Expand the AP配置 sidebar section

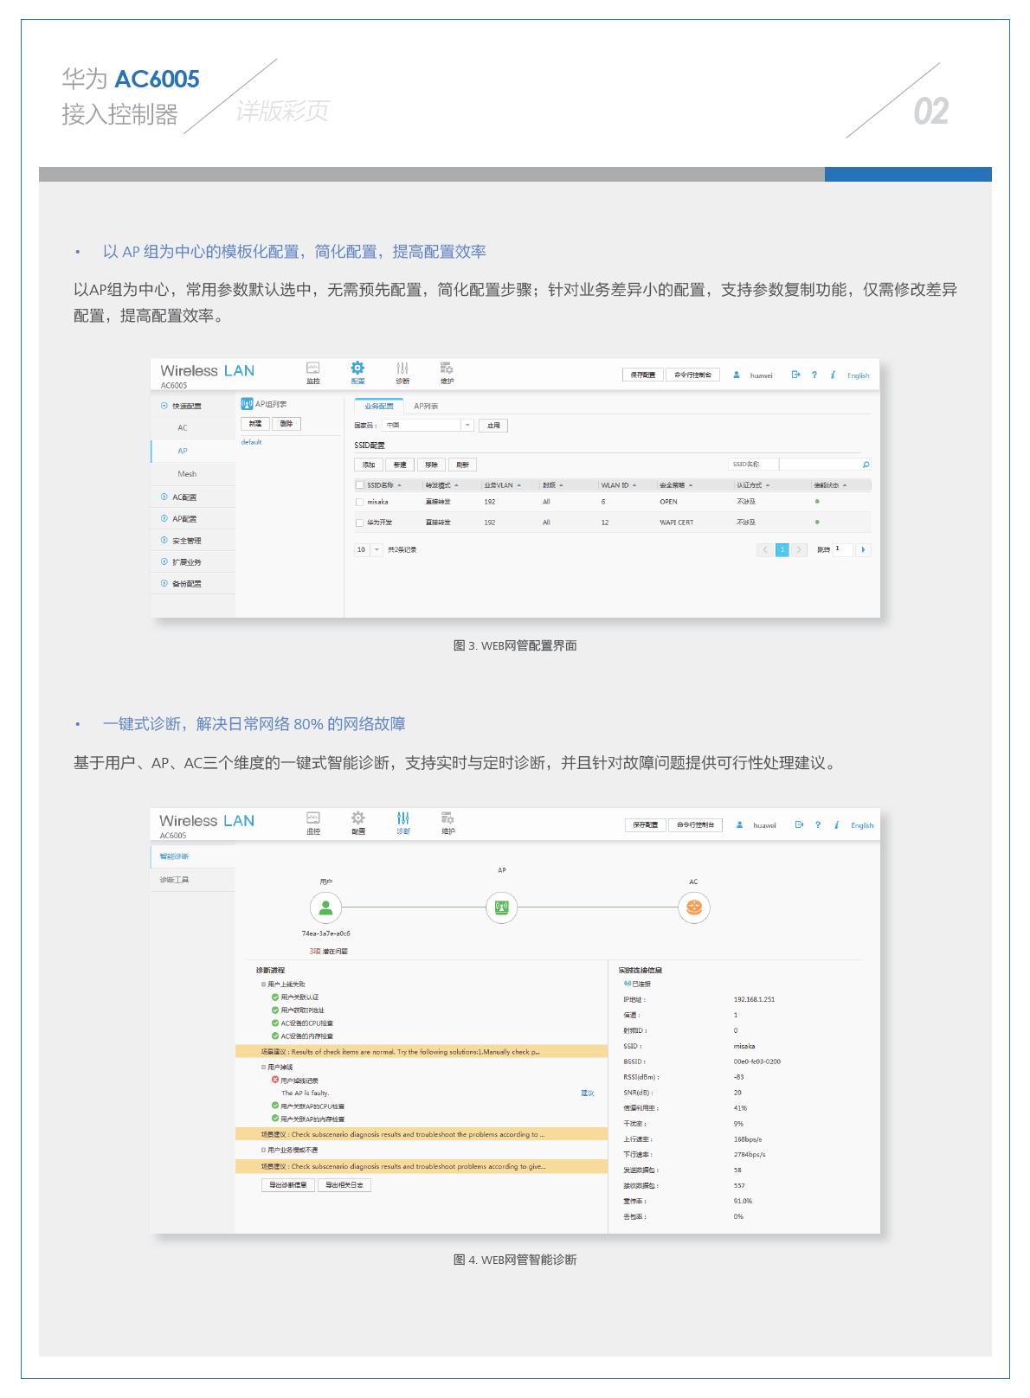click(x=164, y=518)
